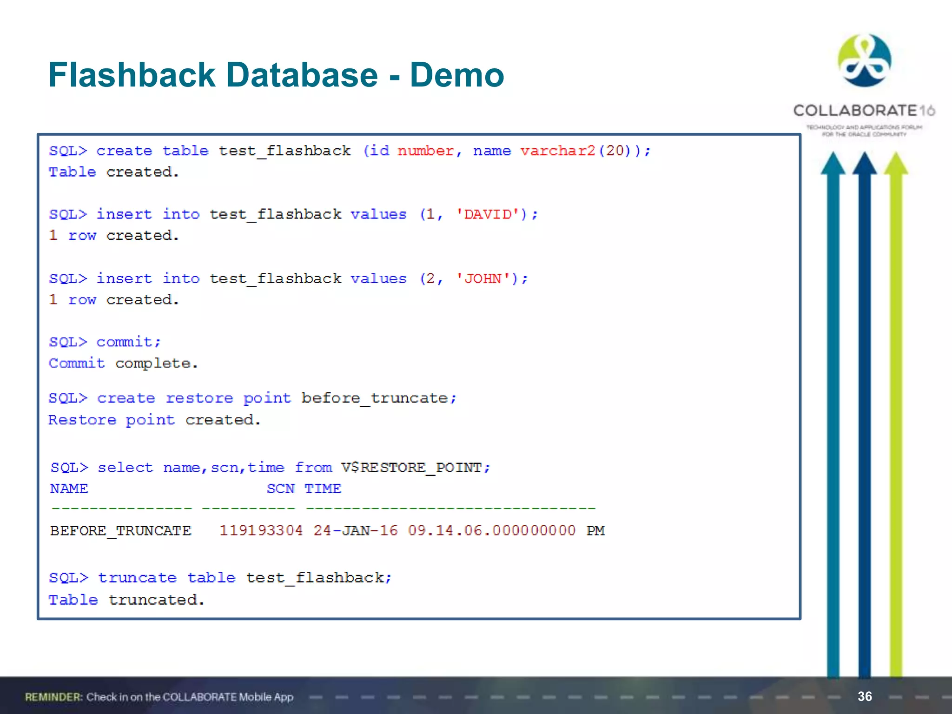Click the 'SCN' column header
Viewport: 952px width, 714px height.
pyautogui.click(x=281, y=489)
